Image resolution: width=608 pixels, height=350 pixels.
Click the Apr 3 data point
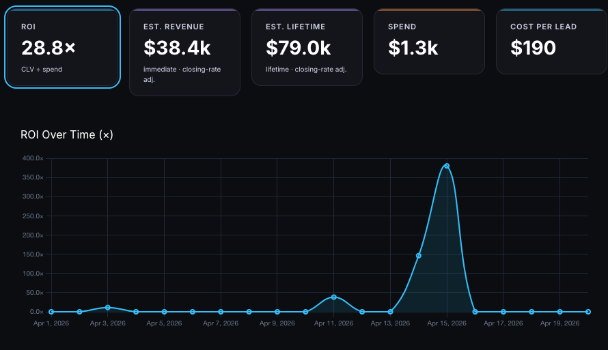tap(108, 308)
